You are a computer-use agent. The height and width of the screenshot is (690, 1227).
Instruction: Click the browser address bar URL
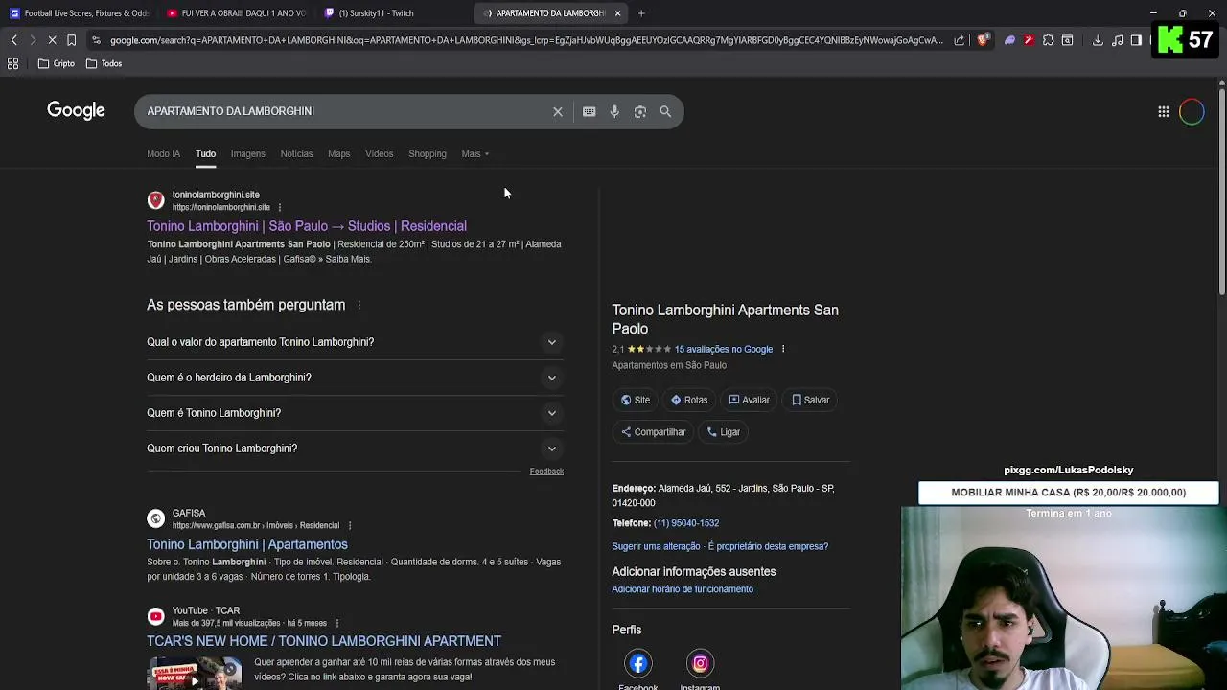pos(525,40)
